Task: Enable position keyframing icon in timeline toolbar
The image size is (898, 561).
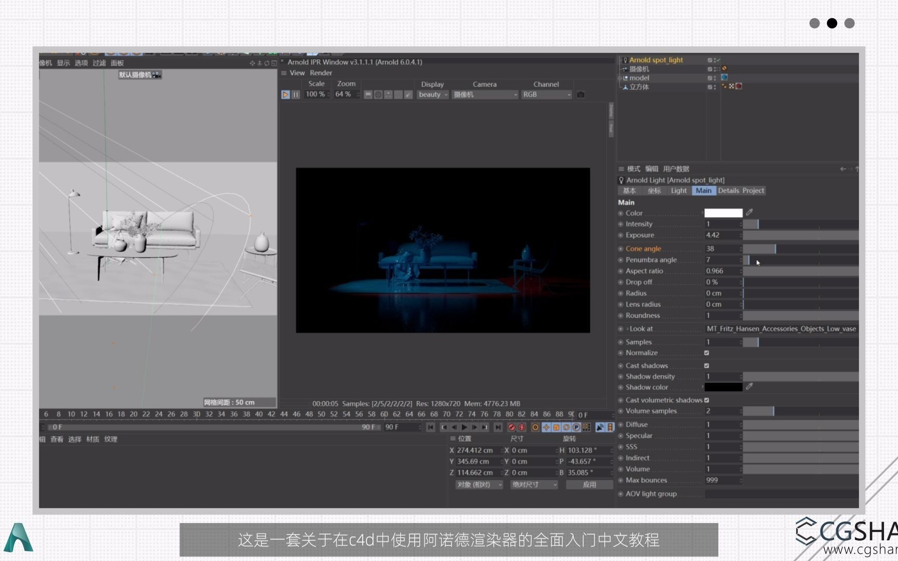Action: coord(546,427)
